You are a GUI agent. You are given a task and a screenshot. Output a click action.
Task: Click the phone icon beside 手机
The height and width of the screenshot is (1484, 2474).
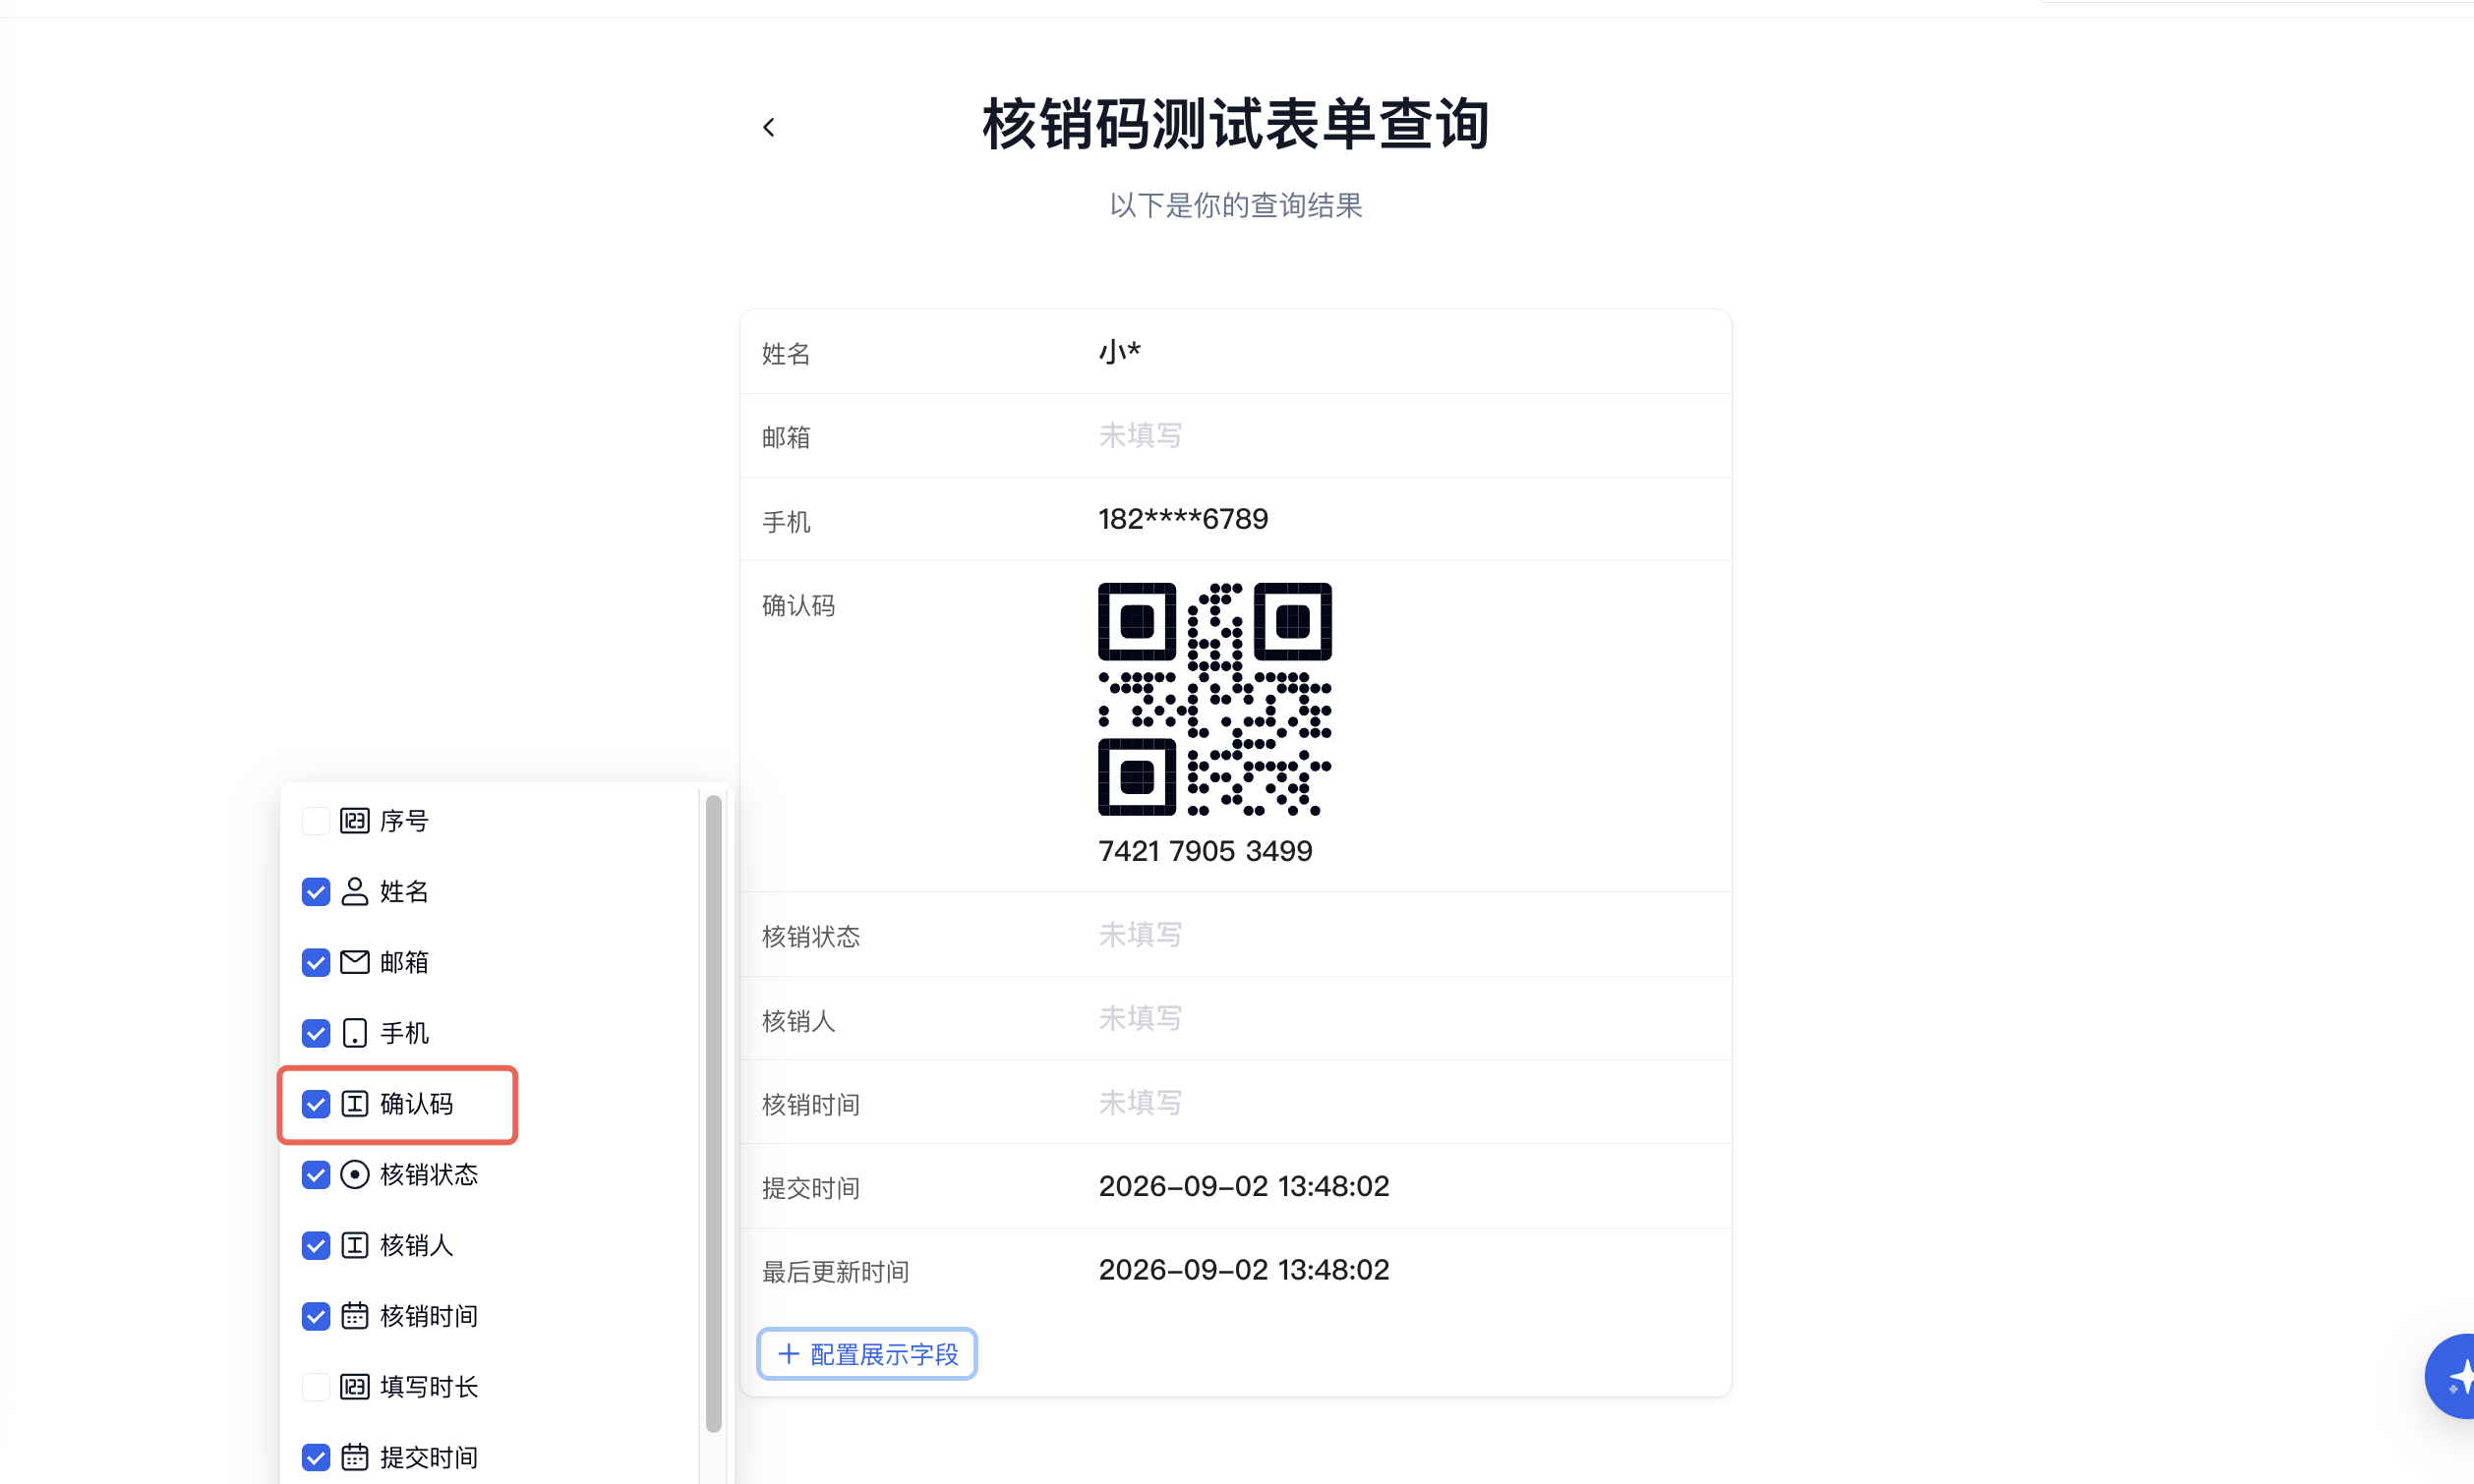(355, 1033)
